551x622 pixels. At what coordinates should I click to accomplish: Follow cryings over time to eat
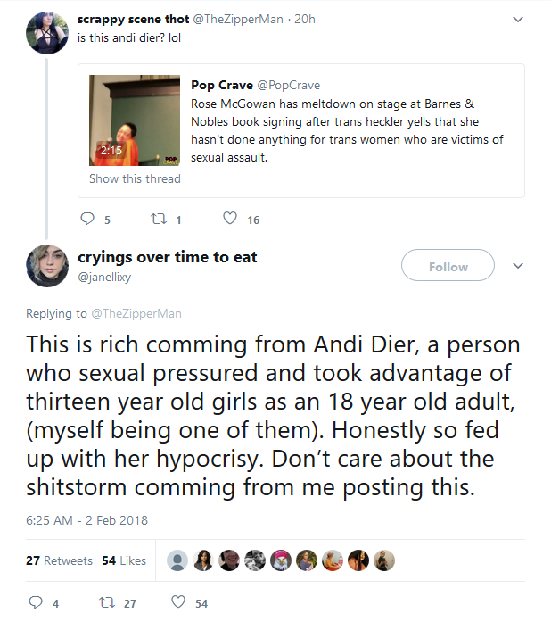click(x=448, y=265)
